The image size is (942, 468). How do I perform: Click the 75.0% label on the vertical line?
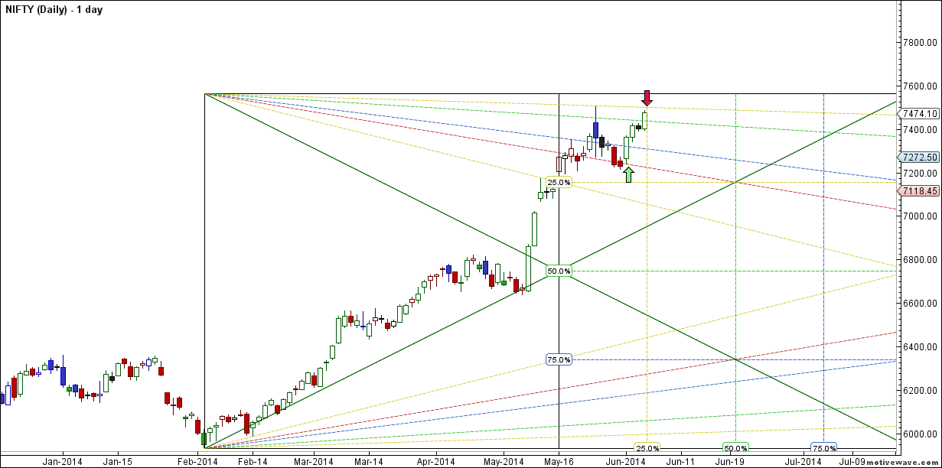point(559,359)
